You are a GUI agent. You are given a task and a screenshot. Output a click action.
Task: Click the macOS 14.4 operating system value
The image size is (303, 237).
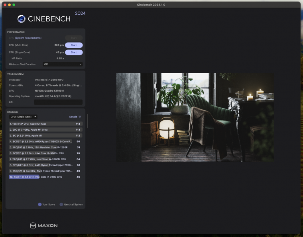(53, 96)
